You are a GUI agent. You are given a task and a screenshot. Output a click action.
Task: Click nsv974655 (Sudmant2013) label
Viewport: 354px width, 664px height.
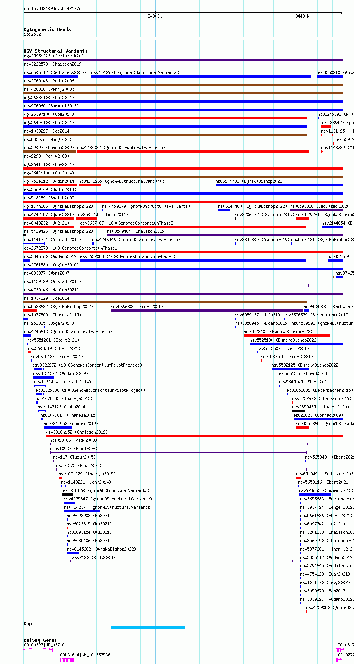[326, 491]
